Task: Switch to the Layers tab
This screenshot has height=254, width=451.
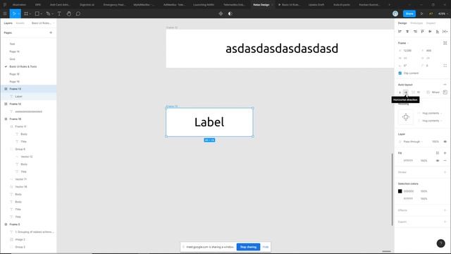Action: click(x=8, y=23)
